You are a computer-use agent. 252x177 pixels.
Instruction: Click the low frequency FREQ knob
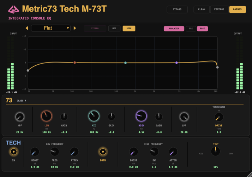(x=55, y=152)
